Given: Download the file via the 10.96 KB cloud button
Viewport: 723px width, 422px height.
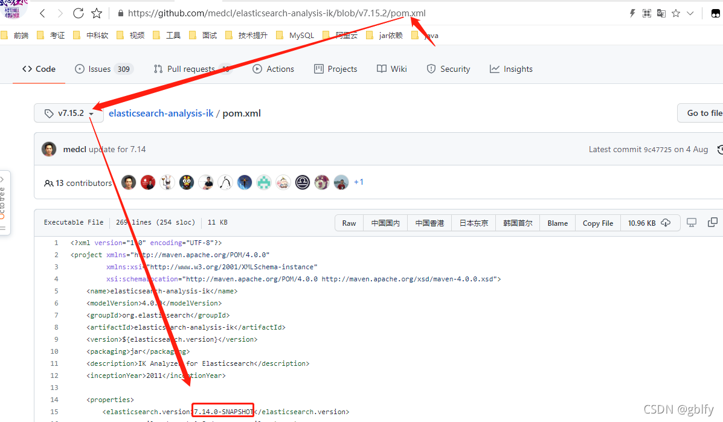Looking at the screenshot, I should tap(649, 223).
